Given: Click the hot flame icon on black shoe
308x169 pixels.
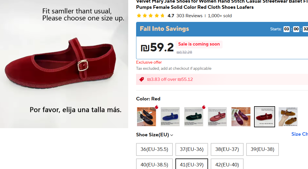Looking at the screenshot, I should pyautogui.click(x=156, y=107).
